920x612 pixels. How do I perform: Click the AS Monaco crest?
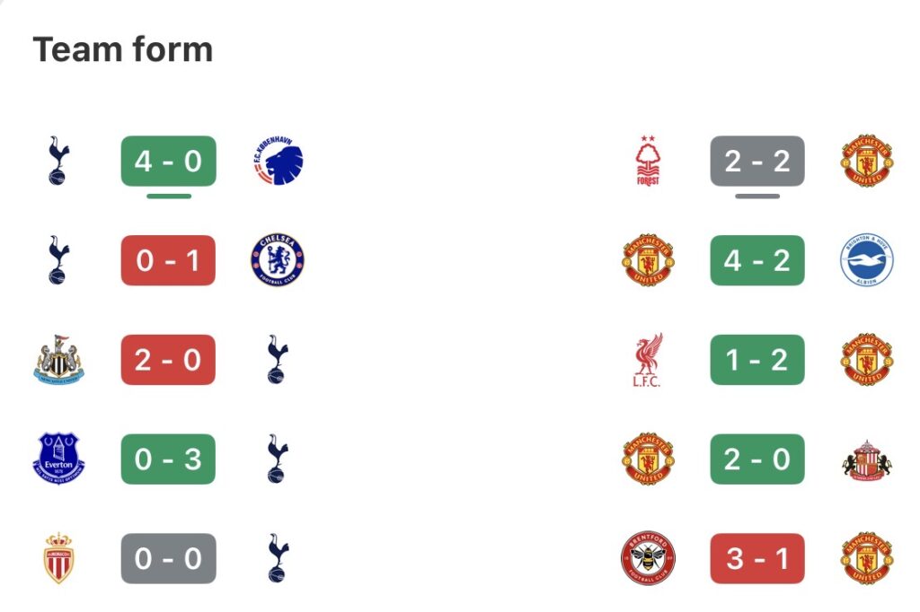[58, 558]
